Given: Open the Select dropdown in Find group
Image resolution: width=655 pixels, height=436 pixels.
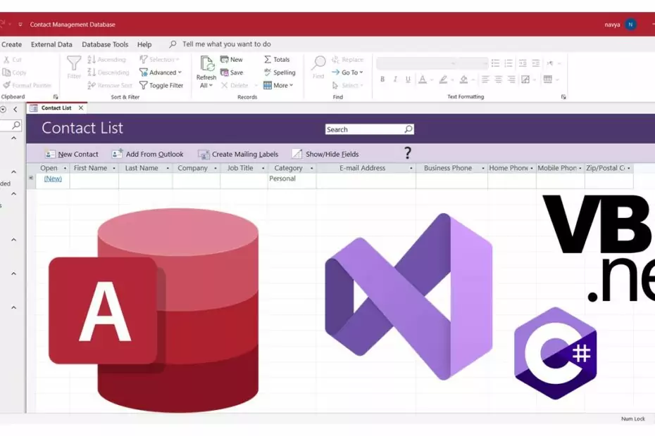Looking at the screenshot, I should tap(347, 85).
